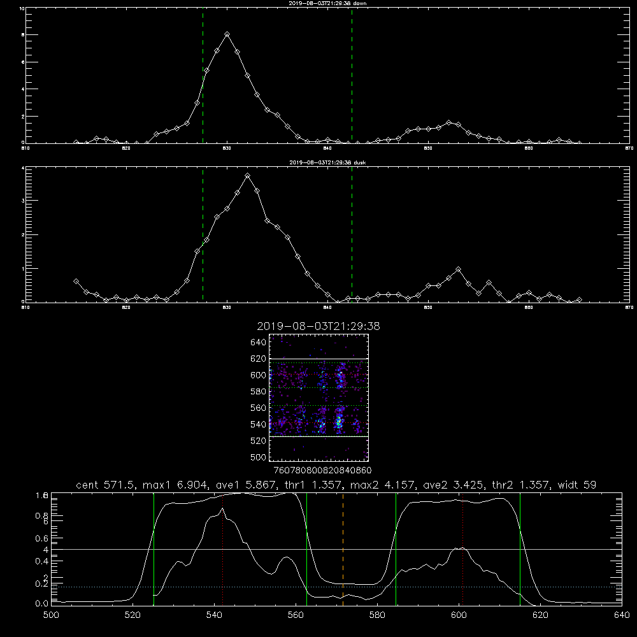Click the x-axis label 500 on bottom plot
The width and height of the screenshot is (637, 637).
point(51,615)
